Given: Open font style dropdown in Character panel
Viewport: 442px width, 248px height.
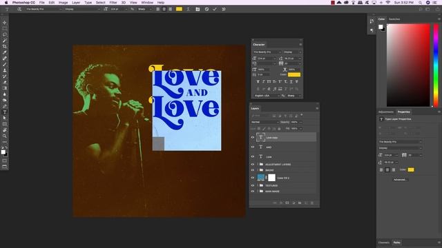Looking at the screenshot, I should (292, 52).
